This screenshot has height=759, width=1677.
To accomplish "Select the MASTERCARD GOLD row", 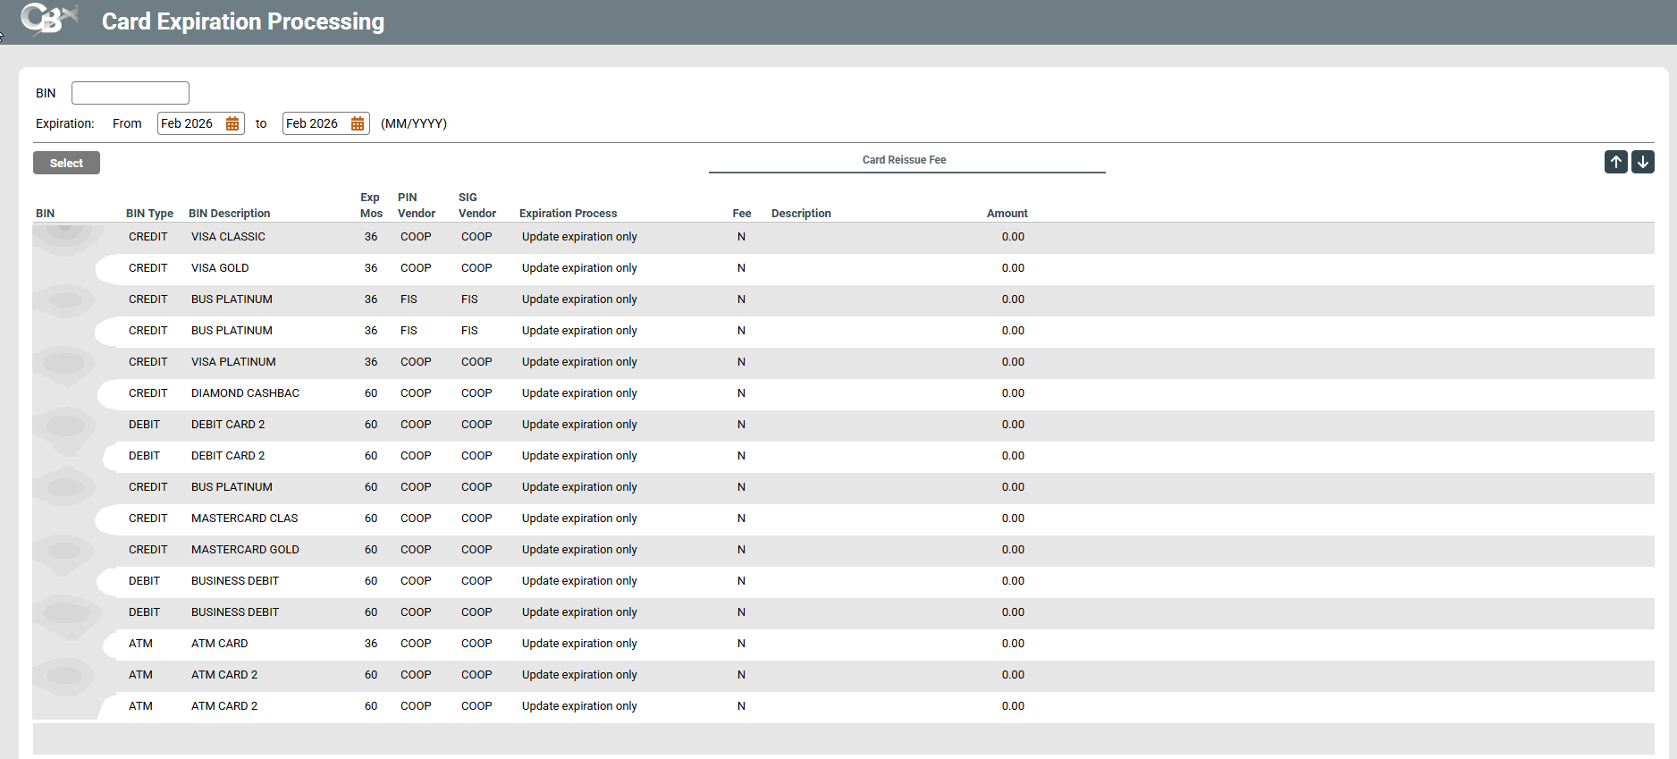I will pyautogui.click(x=245, y=550).
